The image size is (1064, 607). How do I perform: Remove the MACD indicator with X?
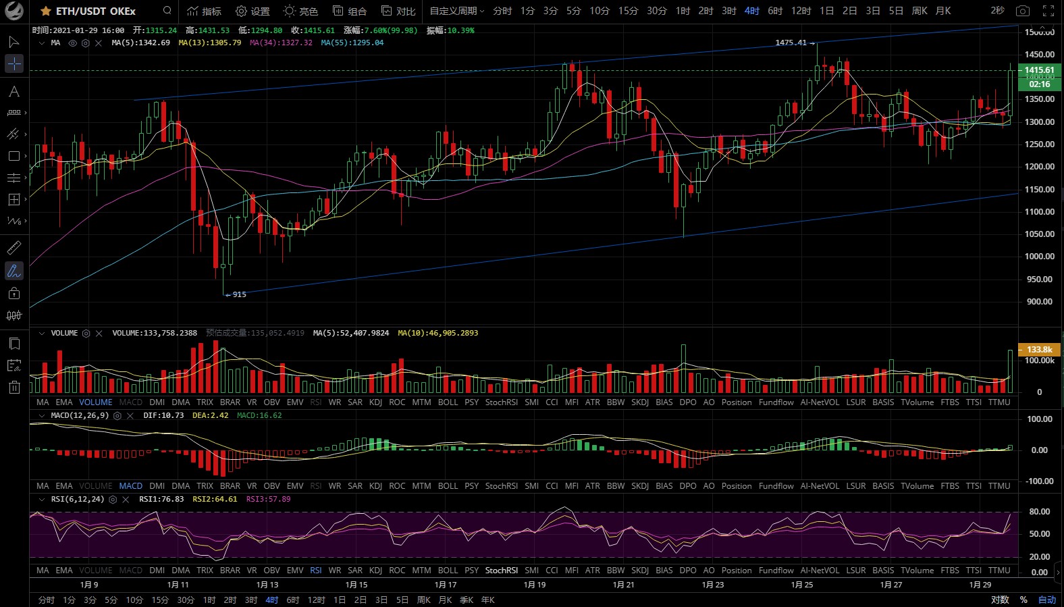tap(130, 416)
